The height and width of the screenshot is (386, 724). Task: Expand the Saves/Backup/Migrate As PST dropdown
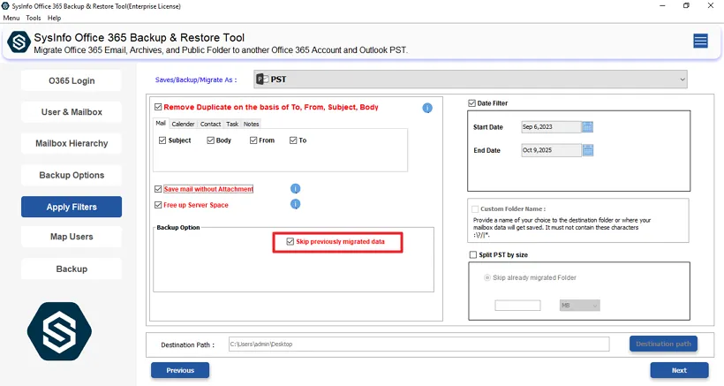[x=470, y=80]
